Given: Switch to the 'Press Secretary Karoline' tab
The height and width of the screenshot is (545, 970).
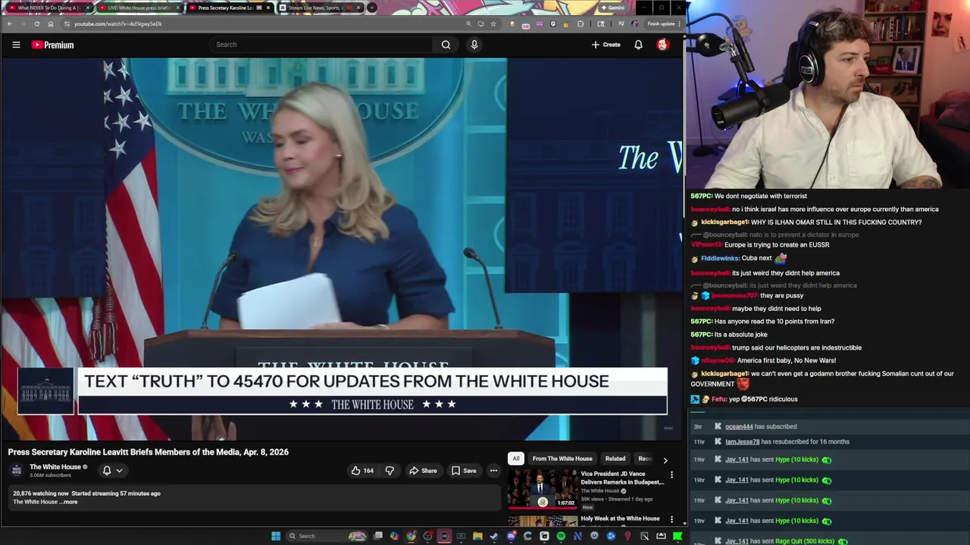Looking at the screenshot, I should (x=229, y=8).
